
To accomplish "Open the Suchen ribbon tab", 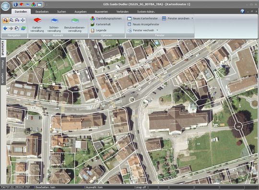I will tap(61, 12).
